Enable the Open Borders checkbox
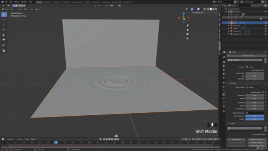 pos(263,92)
